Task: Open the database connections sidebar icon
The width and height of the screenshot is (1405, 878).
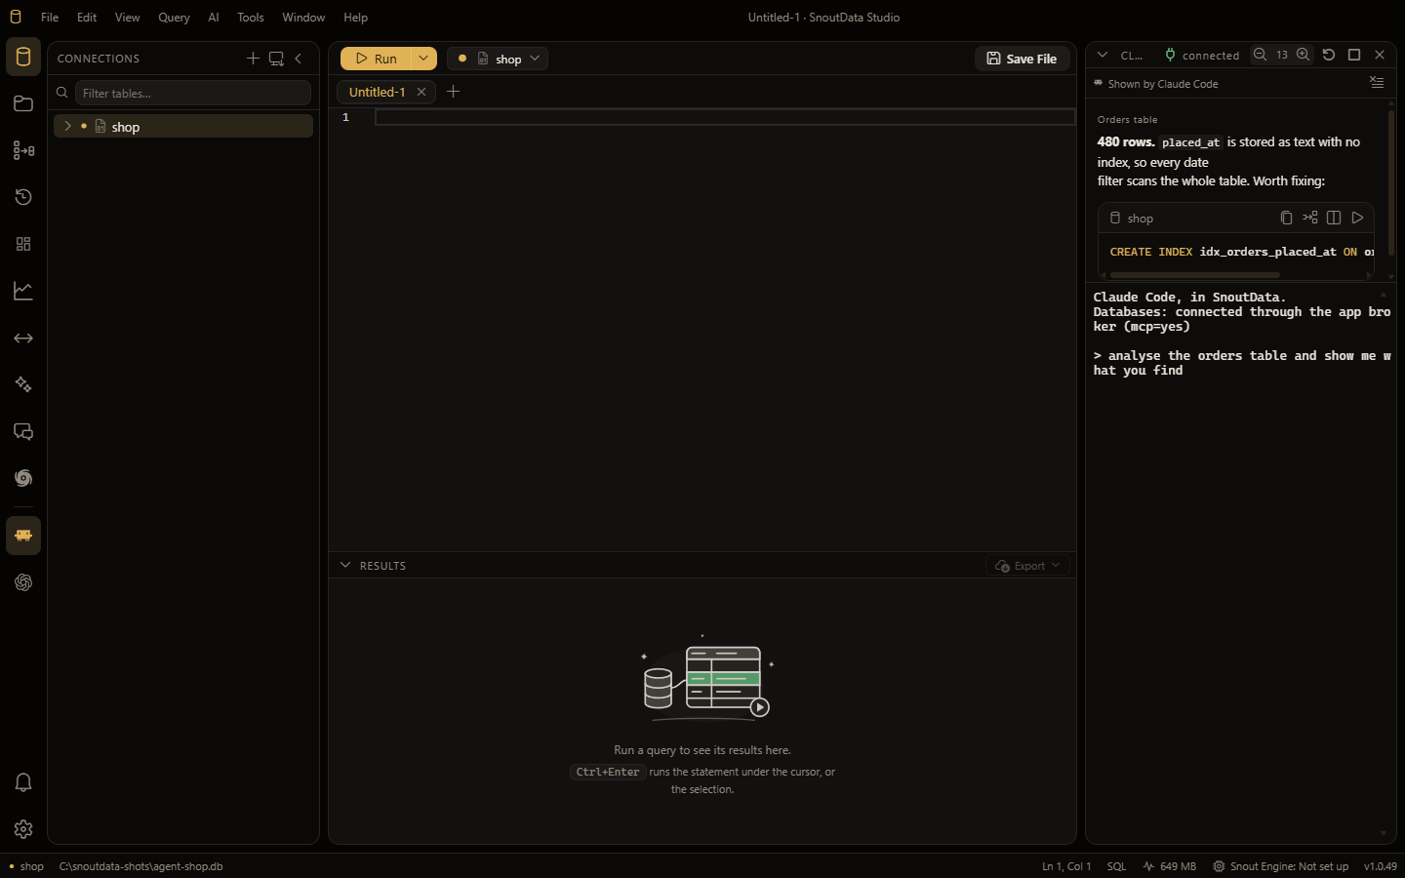Action: 23,57
